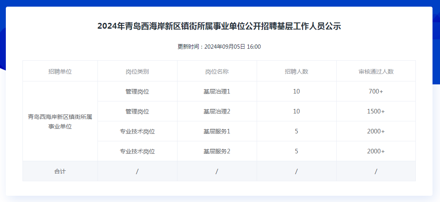Click the page title 2024年青岛西海岸新区镇街所属事业单位公开招聘基层工作人员公示

click(x=219, y=26)
